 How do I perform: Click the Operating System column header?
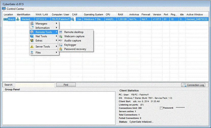pos(94,15)
